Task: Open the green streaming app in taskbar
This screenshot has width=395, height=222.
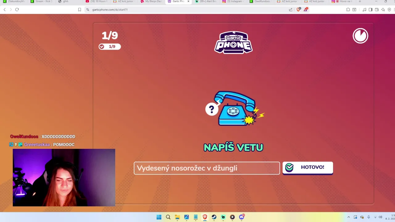Action: pyautogui.click(x=223, y=217)
